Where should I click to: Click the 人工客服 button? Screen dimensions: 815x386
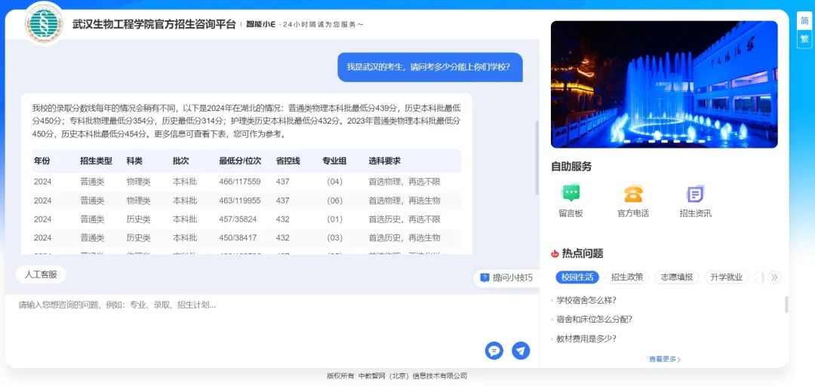pos(41,274)
